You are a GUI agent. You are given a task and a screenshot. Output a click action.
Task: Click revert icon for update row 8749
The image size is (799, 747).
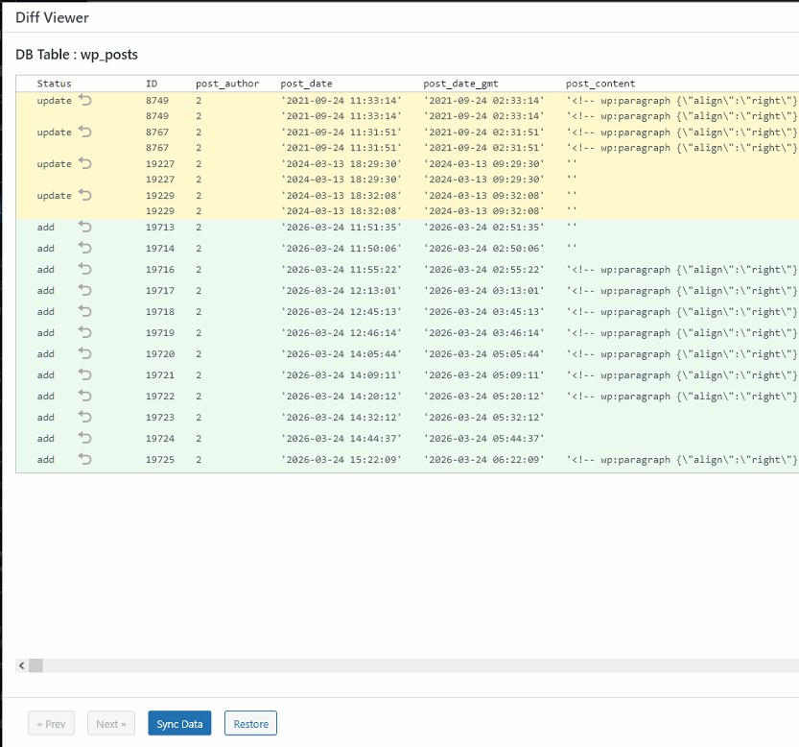pyautogui.click(x=84, y=100)
